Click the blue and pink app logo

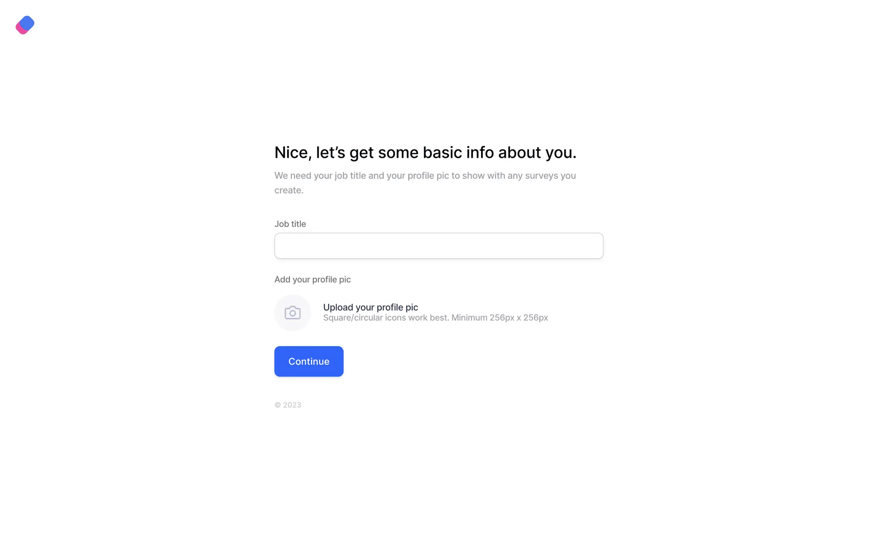25,25
